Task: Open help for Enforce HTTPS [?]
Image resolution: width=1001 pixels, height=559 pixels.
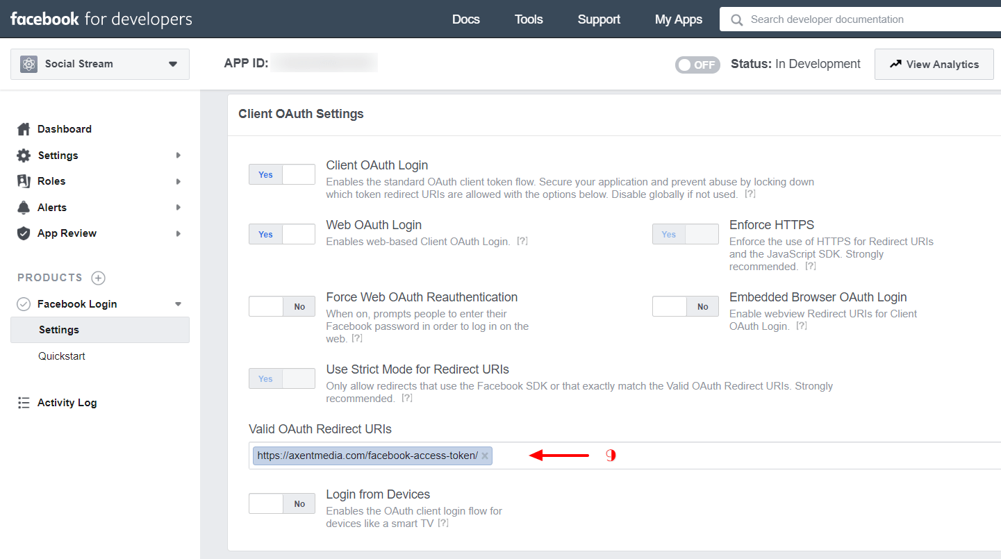Action: coord(810,267)
